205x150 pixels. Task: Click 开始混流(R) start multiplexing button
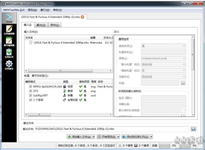point(107,137)
